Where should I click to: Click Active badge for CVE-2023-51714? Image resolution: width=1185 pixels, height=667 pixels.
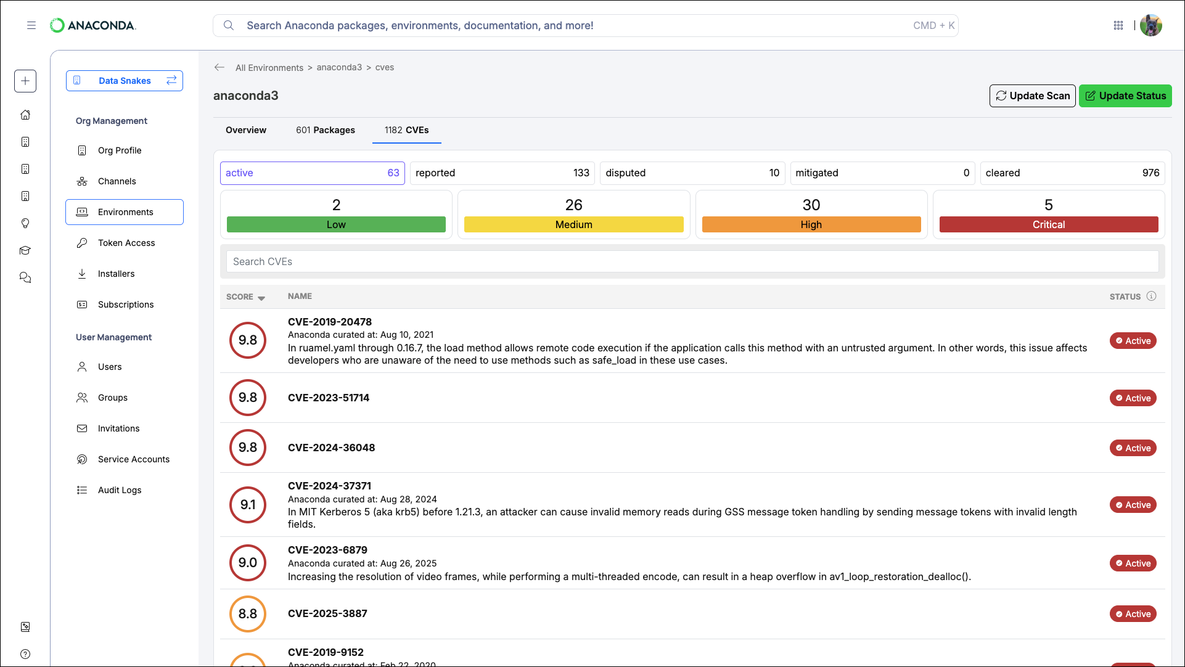pyautogui.click(x=1133, y=398)
